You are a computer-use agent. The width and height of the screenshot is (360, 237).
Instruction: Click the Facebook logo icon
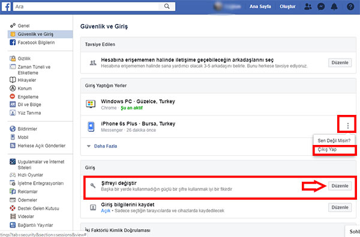(x=6, y=7)
